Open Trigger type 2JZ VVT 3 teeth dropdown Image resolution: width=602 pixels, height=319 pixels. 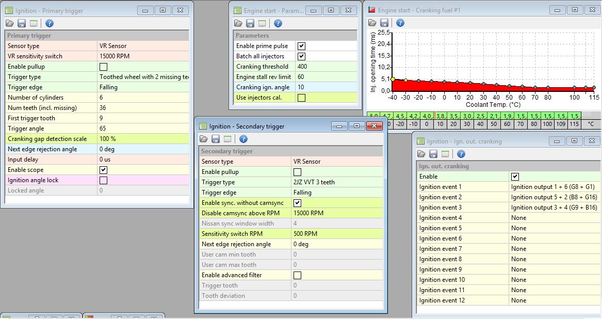(x=337, y=182)
